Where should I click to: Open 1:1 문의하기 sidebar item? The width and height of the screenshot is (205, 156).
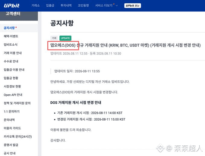tap(12, 112)
